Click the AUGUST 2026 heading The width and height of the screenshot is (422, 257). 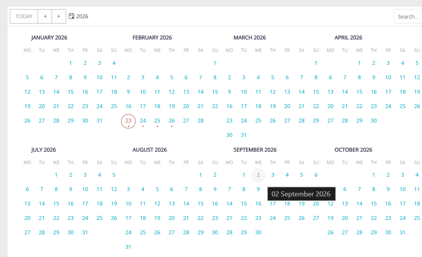click(x=150, y=150)
